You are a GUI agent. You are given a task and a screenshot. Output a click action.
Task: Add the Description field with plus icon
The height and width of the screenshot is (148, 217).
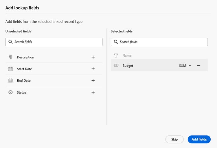pos(93,57)
